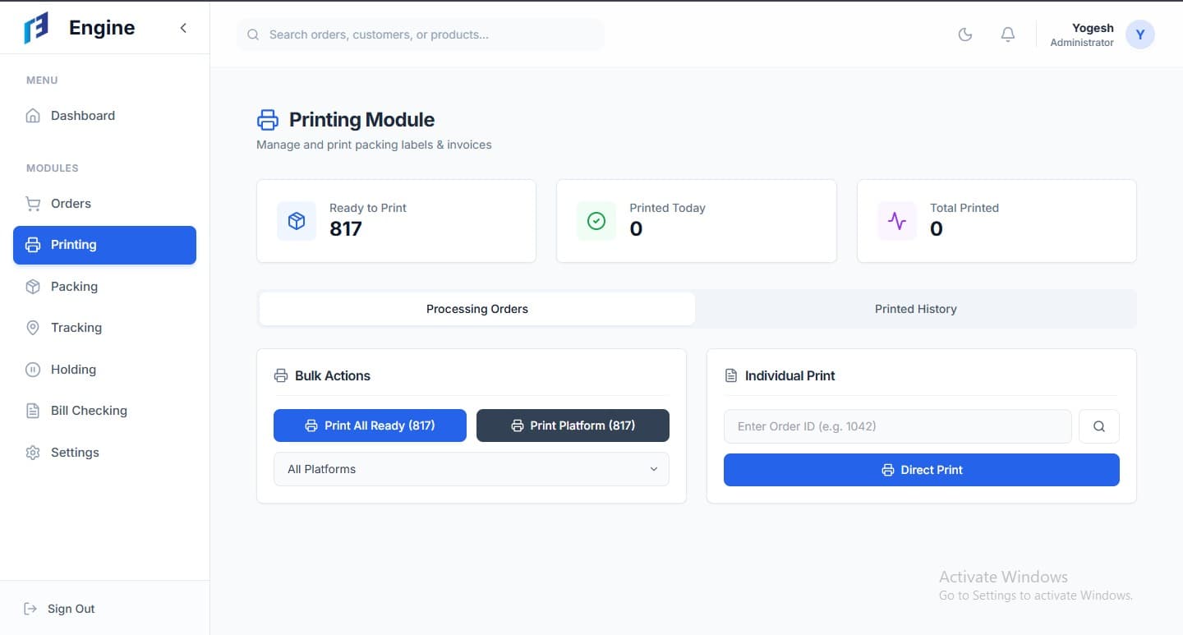The image size is (1183, 635).
Task: Collapse the sidebar using the chevron
Action: [x=183, y=28]
